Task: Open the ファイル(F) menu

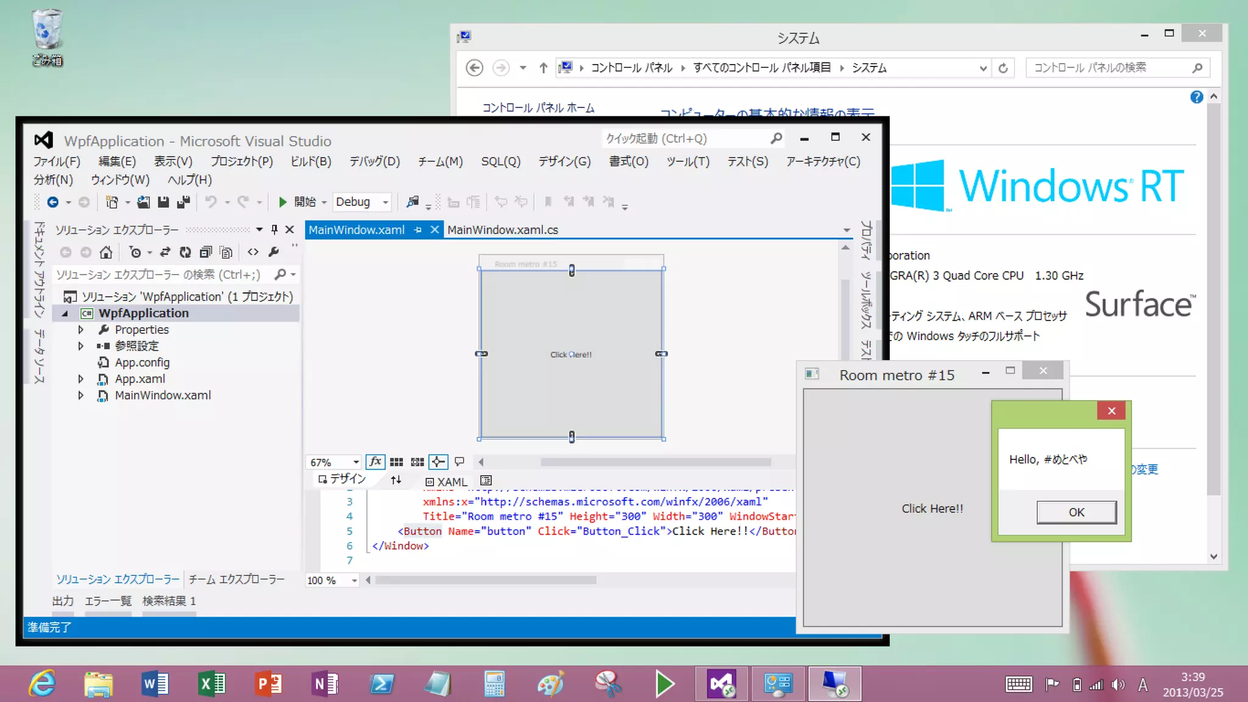Action: (x=57, y=161)
